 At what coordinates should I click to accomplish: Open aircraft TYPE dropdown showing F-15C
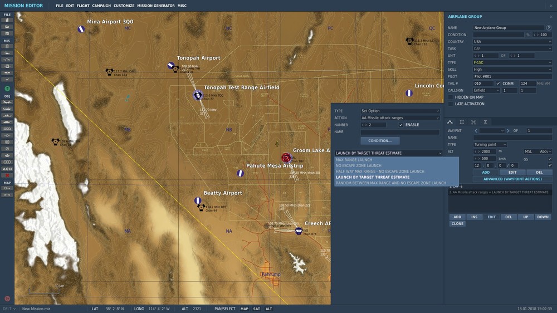pos(512,62)
